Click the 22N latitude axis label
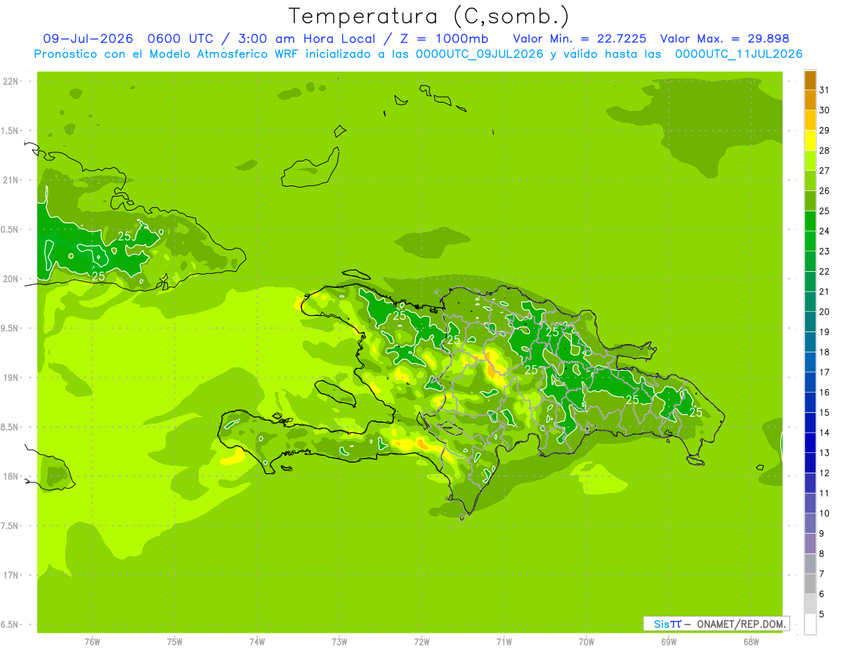 click(11, 81)
